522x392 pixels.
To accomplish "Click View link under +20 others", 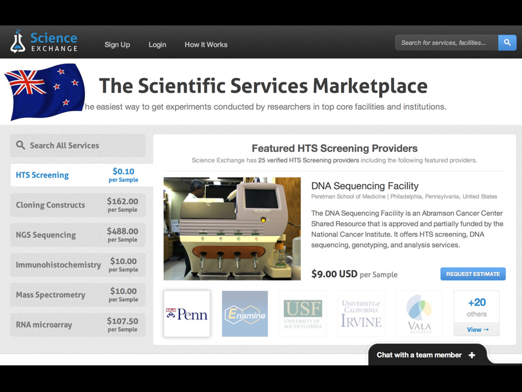I will (477, 330).
